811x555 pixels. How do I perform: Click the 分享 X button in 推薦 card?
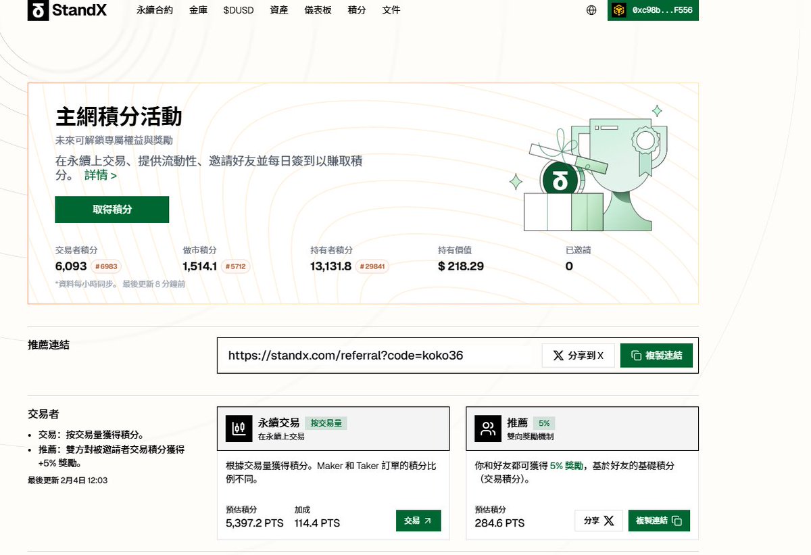[599, 521]
